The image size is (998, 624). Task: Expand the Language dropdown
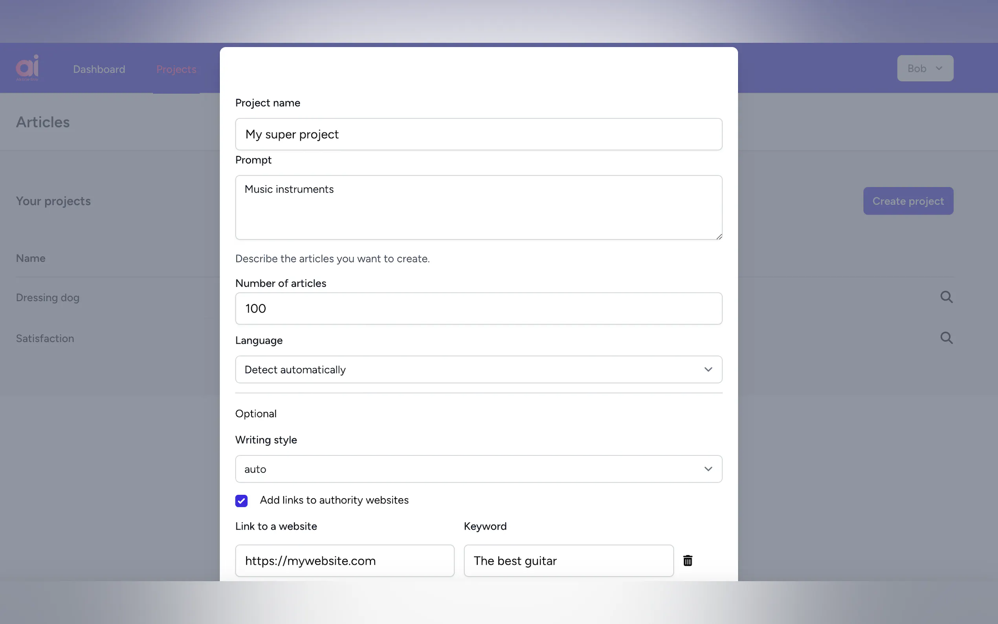[x=478, y=369]
